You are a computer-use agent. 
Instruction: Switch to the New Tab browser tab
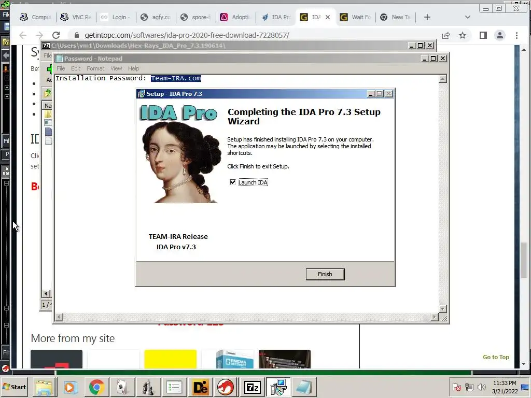point(395,17)
